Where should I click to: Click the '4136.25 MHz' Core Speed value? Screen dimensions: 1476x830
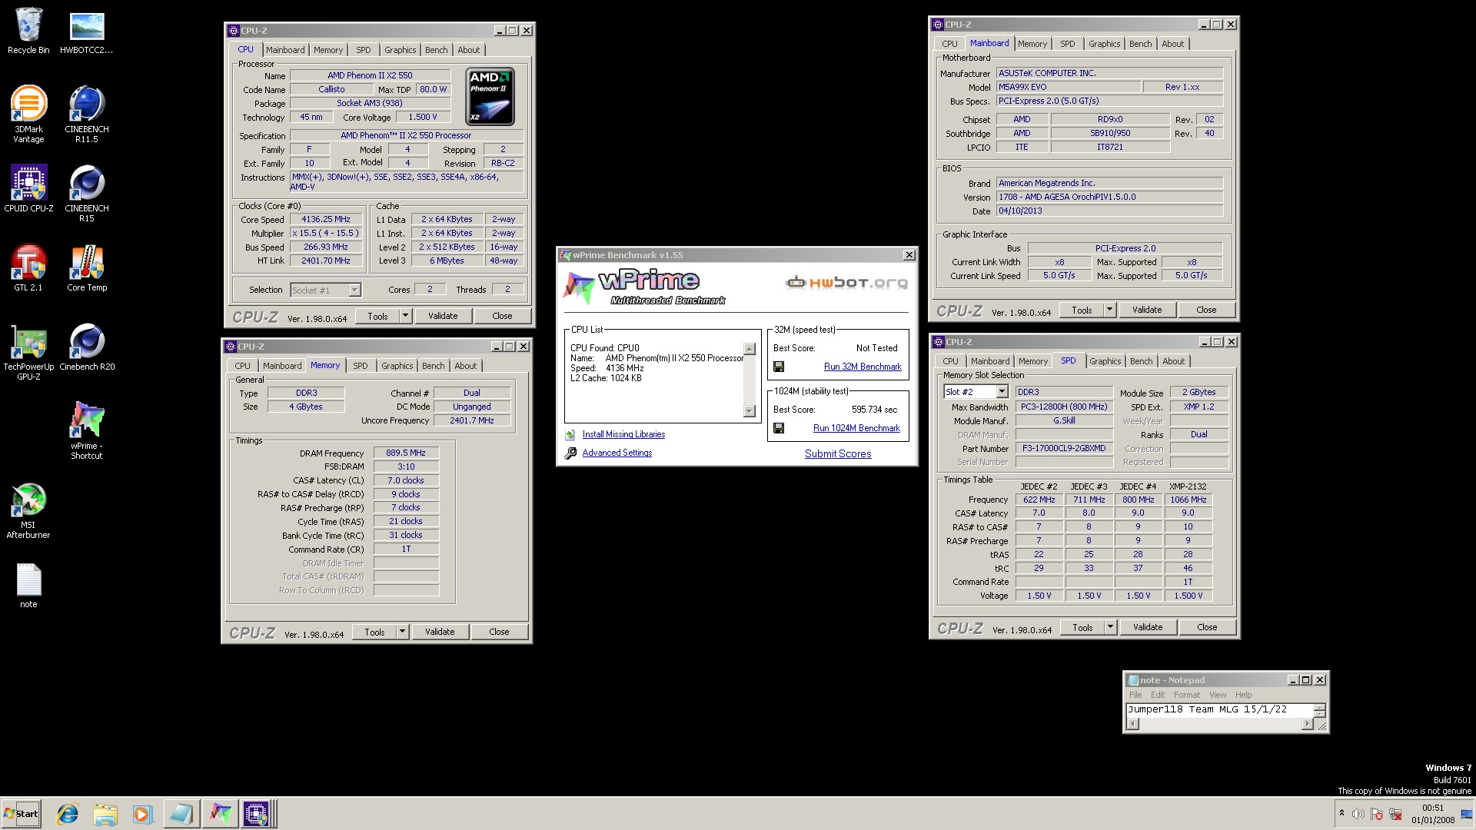point(326,219)
